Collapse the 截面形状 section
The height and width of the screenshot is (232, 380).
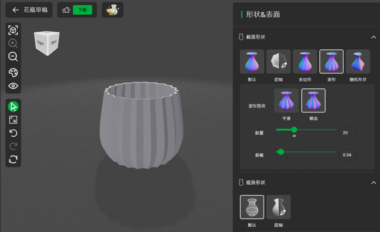(x=373, y=37)
